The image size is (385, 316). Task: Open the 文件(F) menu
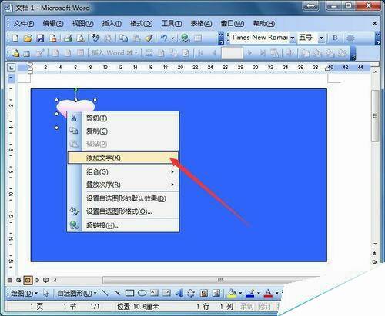pyautogui.click(x=23, y=24)
